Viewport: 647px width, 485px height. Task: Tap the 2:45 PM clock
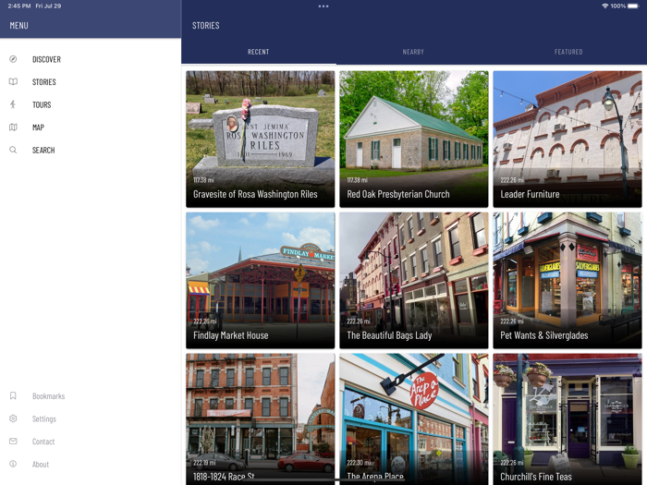(19, 6)
